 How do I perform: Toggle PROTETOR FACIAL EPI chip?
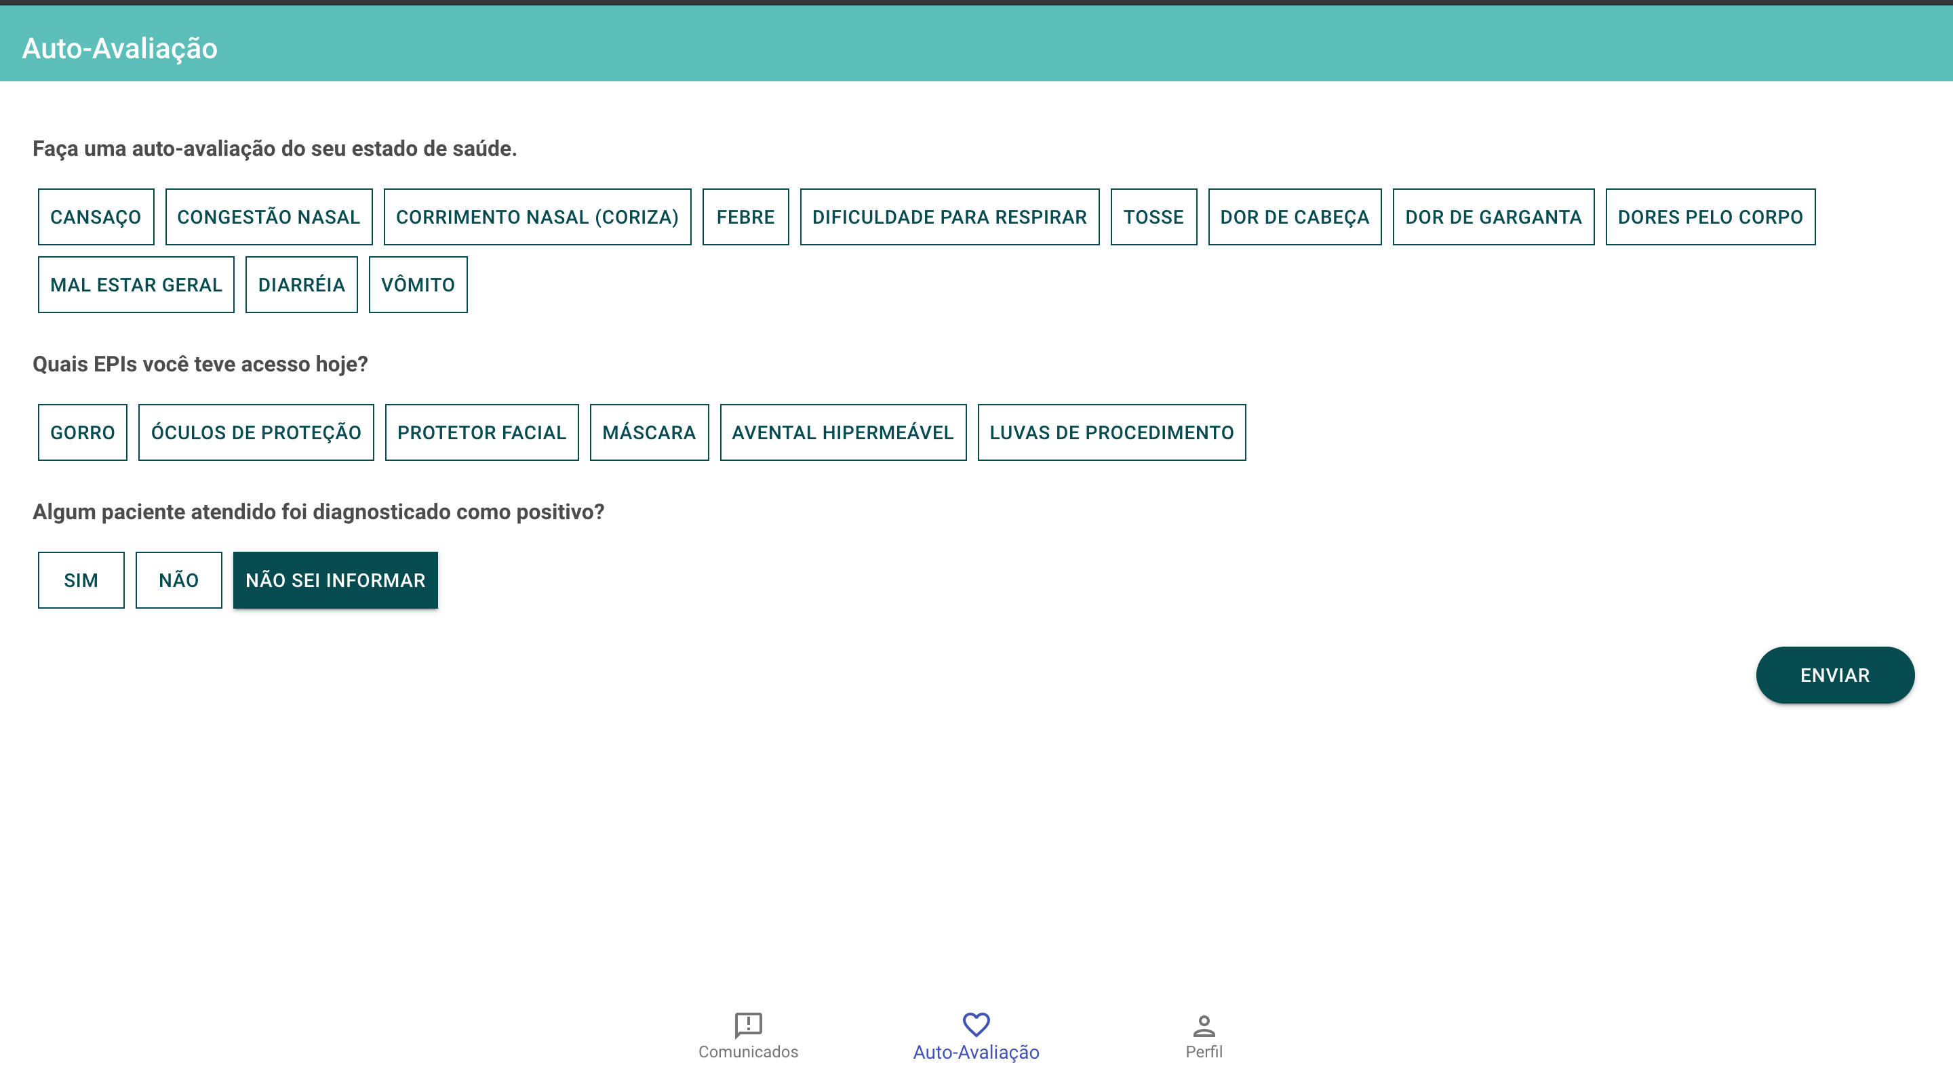pos(481,432)
